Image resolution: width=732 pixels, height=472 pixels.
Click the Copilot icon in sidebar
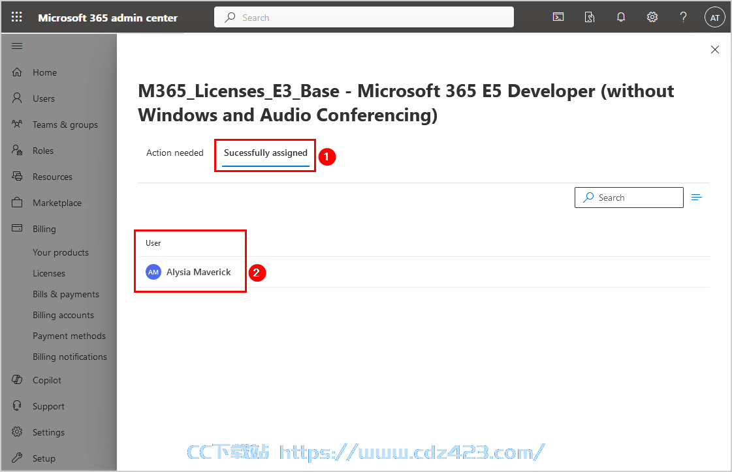[x=17, y=379]
